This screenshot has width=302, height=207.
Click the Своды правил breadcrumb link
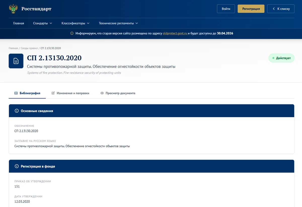[x=29, y=48]
